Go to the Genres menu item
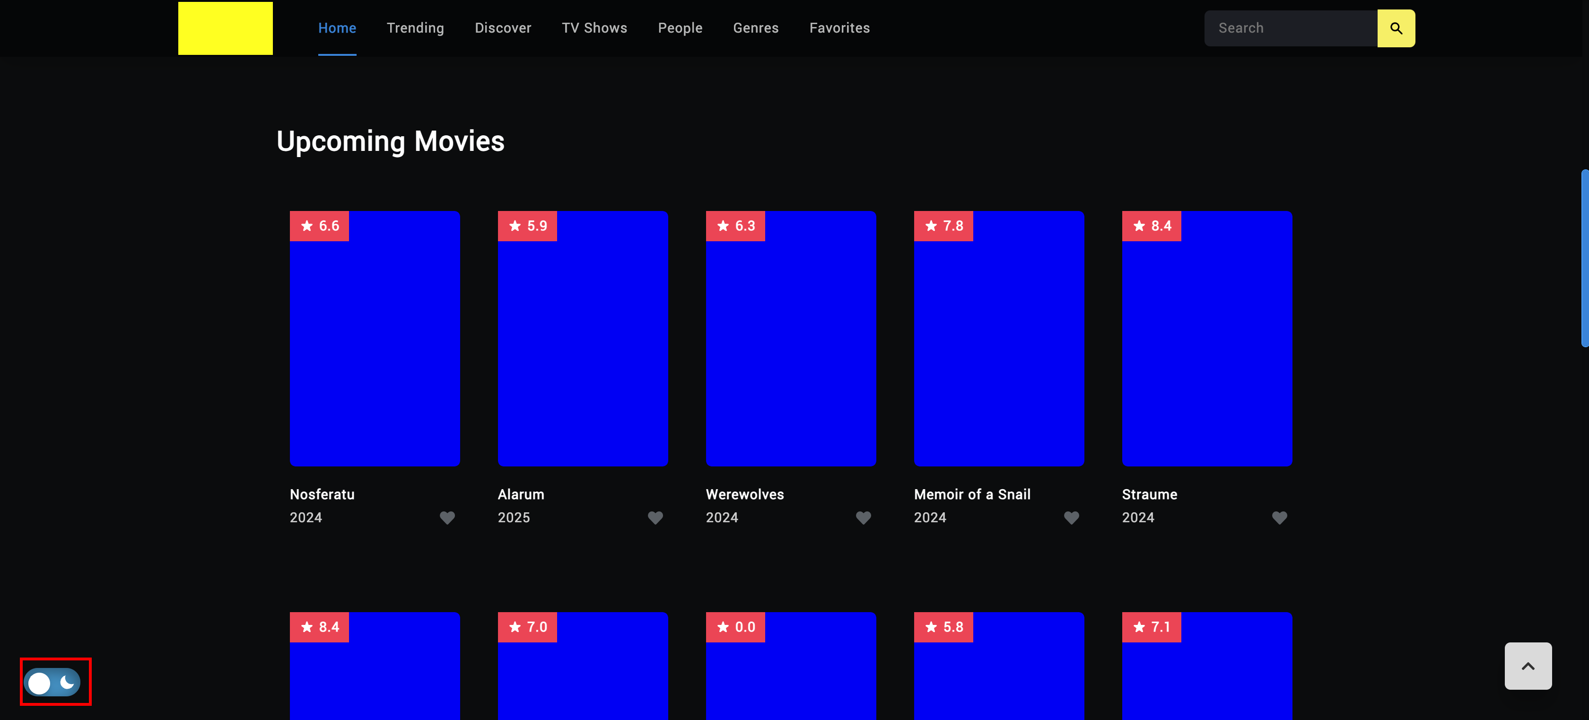 (756, 28)
